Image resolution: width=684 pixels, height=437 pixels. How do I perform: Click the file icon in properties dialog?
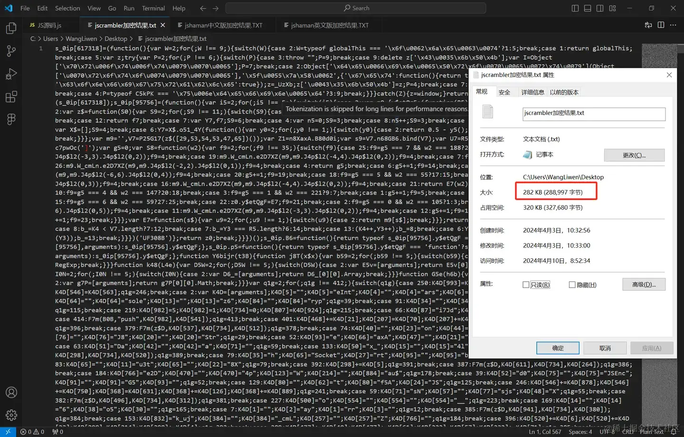pos(487,112)
